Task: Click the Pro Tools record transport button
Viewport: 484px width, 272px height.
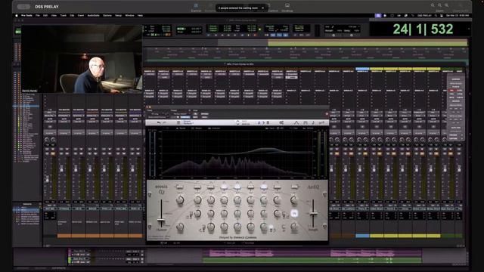Action: click(255, 36)
